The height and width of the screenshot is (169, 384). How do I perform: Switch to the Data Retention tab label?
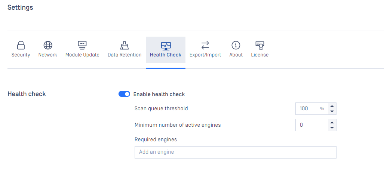pos(125,55)
